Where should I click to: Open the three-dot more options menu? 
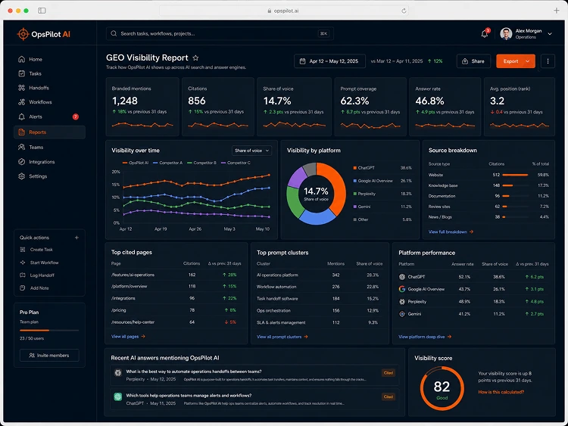pyautogui.click(x=548, y=61)
